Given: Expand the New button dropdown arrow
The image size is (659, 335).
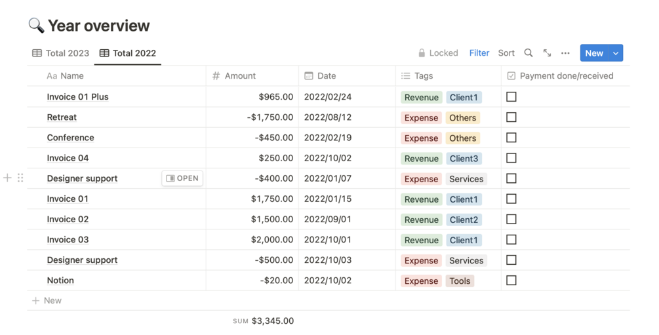Looking at the screenshot, I should tap(616, 53).
